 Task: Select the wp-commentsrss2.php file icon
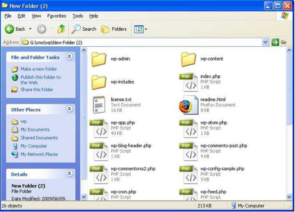point(99,175)
